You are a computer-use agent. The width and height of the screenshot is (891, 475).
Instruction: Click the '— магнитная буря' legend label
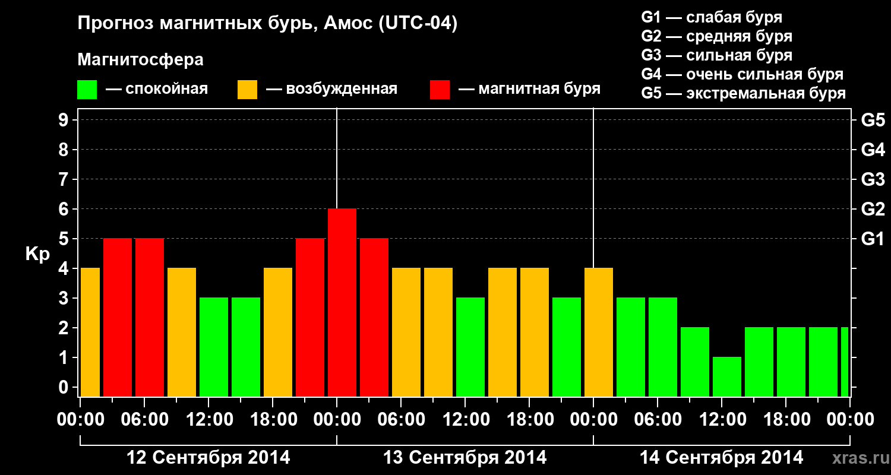tap(529, 90)
